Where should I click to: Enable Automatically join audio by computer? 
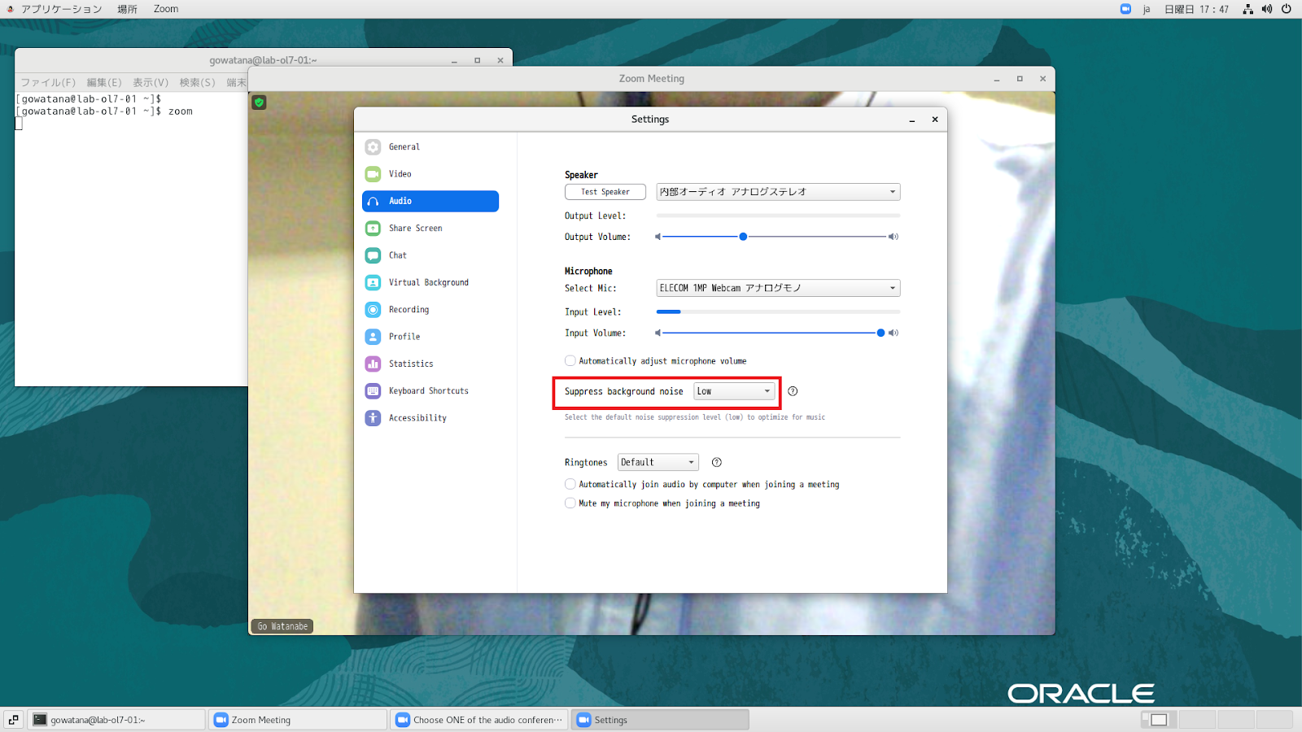coord(570,484)
